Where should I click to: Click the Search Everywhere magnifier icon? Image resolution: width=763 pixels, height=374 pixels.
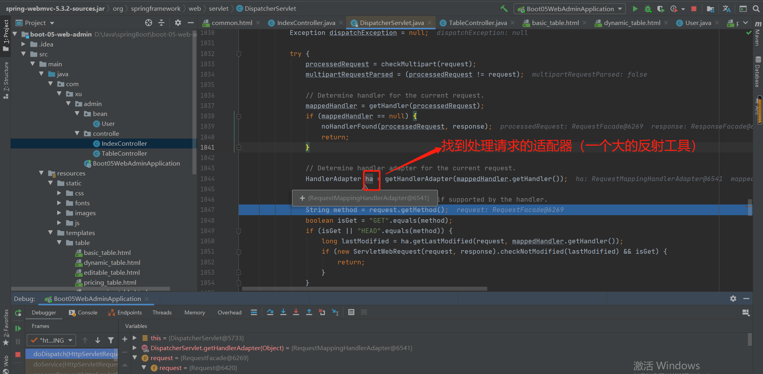[756, 9]
